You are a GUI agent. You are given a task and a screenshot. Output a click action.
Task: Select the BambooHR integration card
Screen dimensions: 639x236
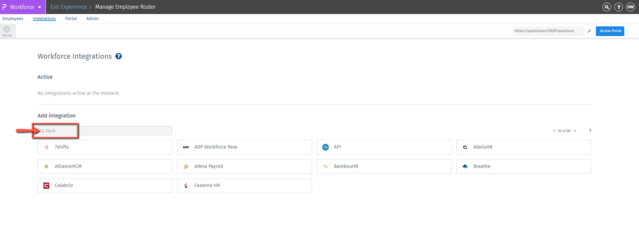click(x=384, y=166)
